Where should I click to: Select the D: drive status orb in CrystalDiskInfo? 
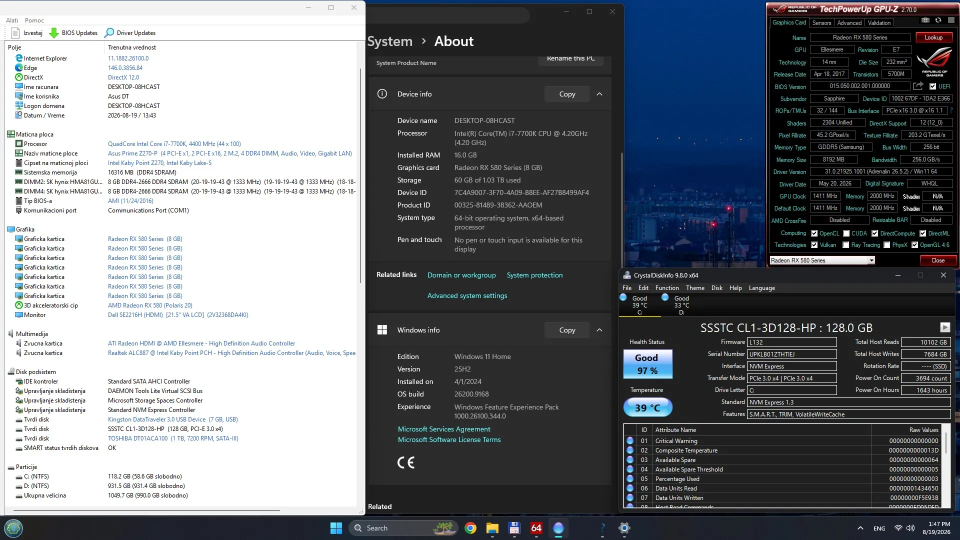[665, 297]
